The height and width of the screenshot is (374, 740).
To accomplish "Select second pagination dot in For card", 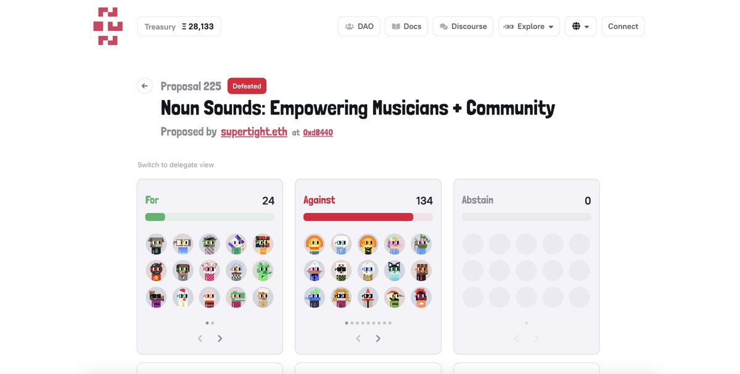I will [x=213, y=323].
